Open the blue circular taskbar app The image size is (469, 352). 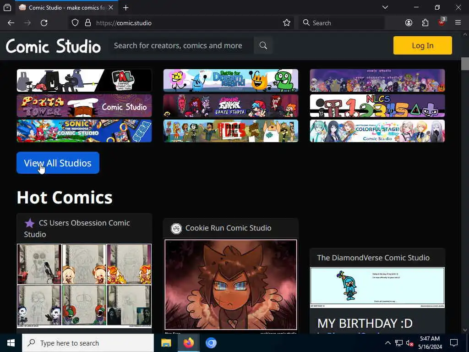pyautogui.click(x=211, y=343)
